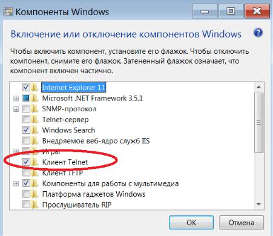This screenshot has height=236, width=273.
Task: Expand the SNMP-протокол tree node
Action: coord(16,109)
